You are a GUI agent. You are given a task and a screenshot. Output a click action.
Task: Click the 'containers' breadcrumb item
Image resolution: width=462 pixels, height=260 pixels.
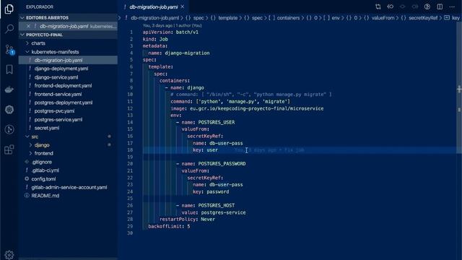(288, 18)
